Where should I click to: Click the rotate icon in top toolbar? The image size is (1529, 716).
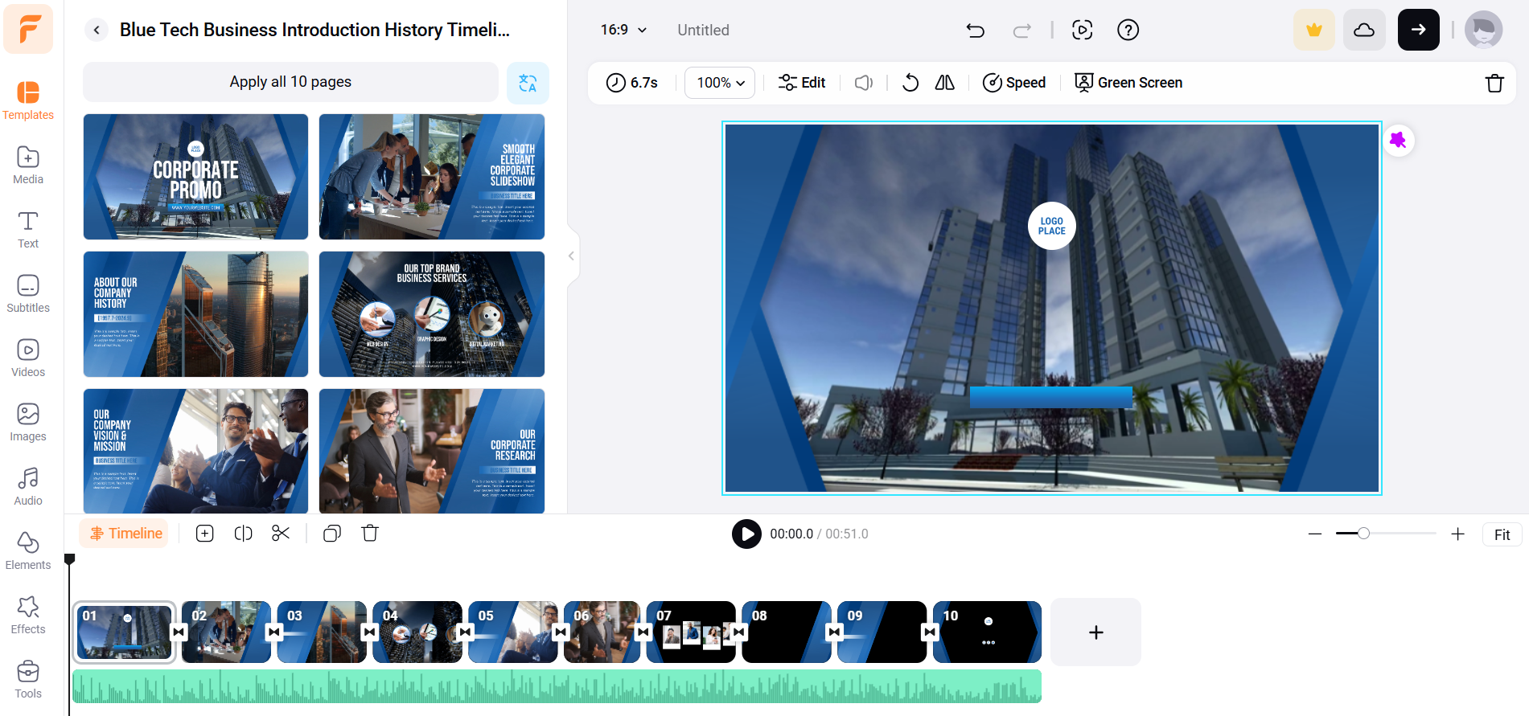click(x=910, y=83)
